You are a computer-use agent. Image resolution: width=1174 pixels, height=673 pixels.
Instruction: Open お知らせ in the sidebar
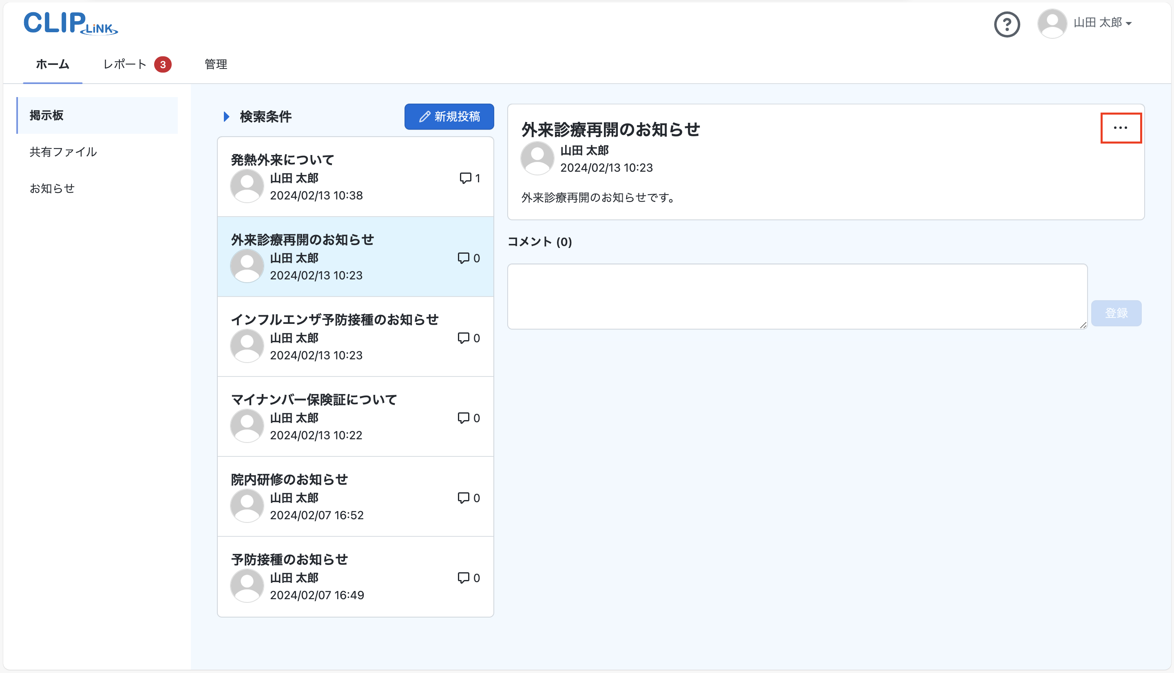pos(52,188)
